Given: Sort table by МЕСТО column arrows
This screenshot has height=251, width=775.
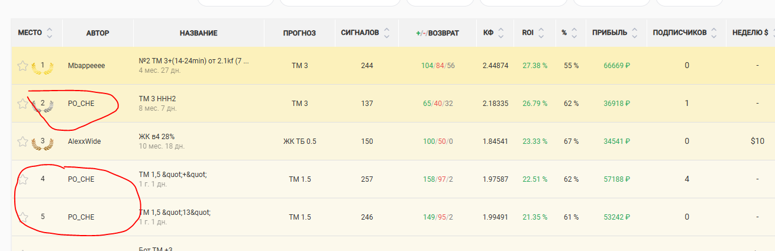Looking at the screenshot, I should tap(50, 33).
